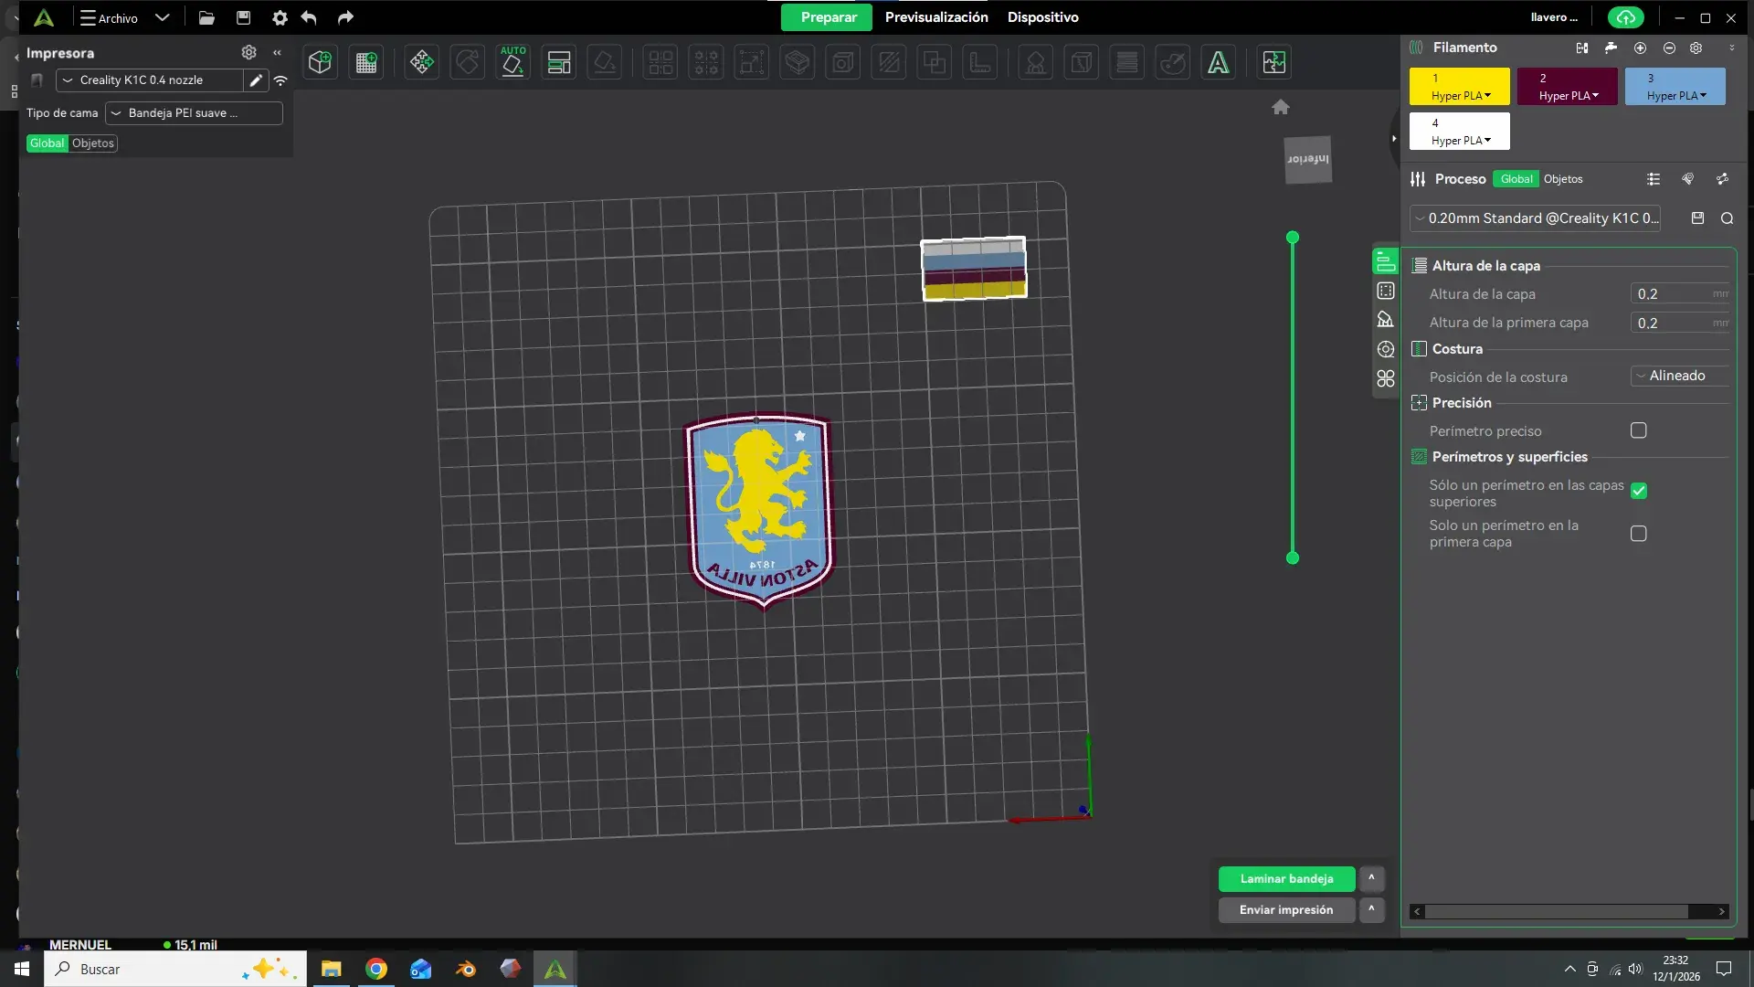Screen dimensions: 1754x987
Task: Collapse the Impresora sidebar with double chevron
Action: [x=277, y=52]
